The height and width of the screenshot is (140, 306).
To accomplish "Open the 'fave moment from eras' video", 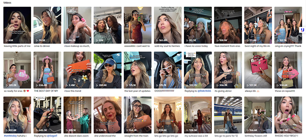I will (228, 25).
